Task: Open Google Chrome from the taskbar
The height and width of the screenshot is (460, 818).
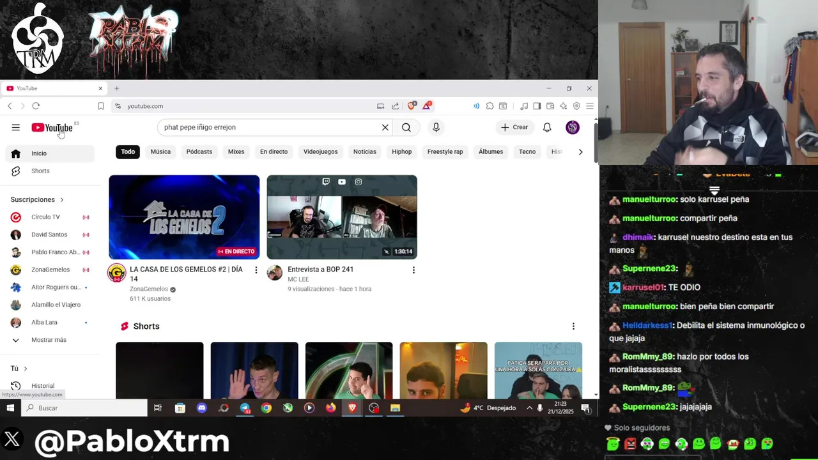Action: [266, 408]
